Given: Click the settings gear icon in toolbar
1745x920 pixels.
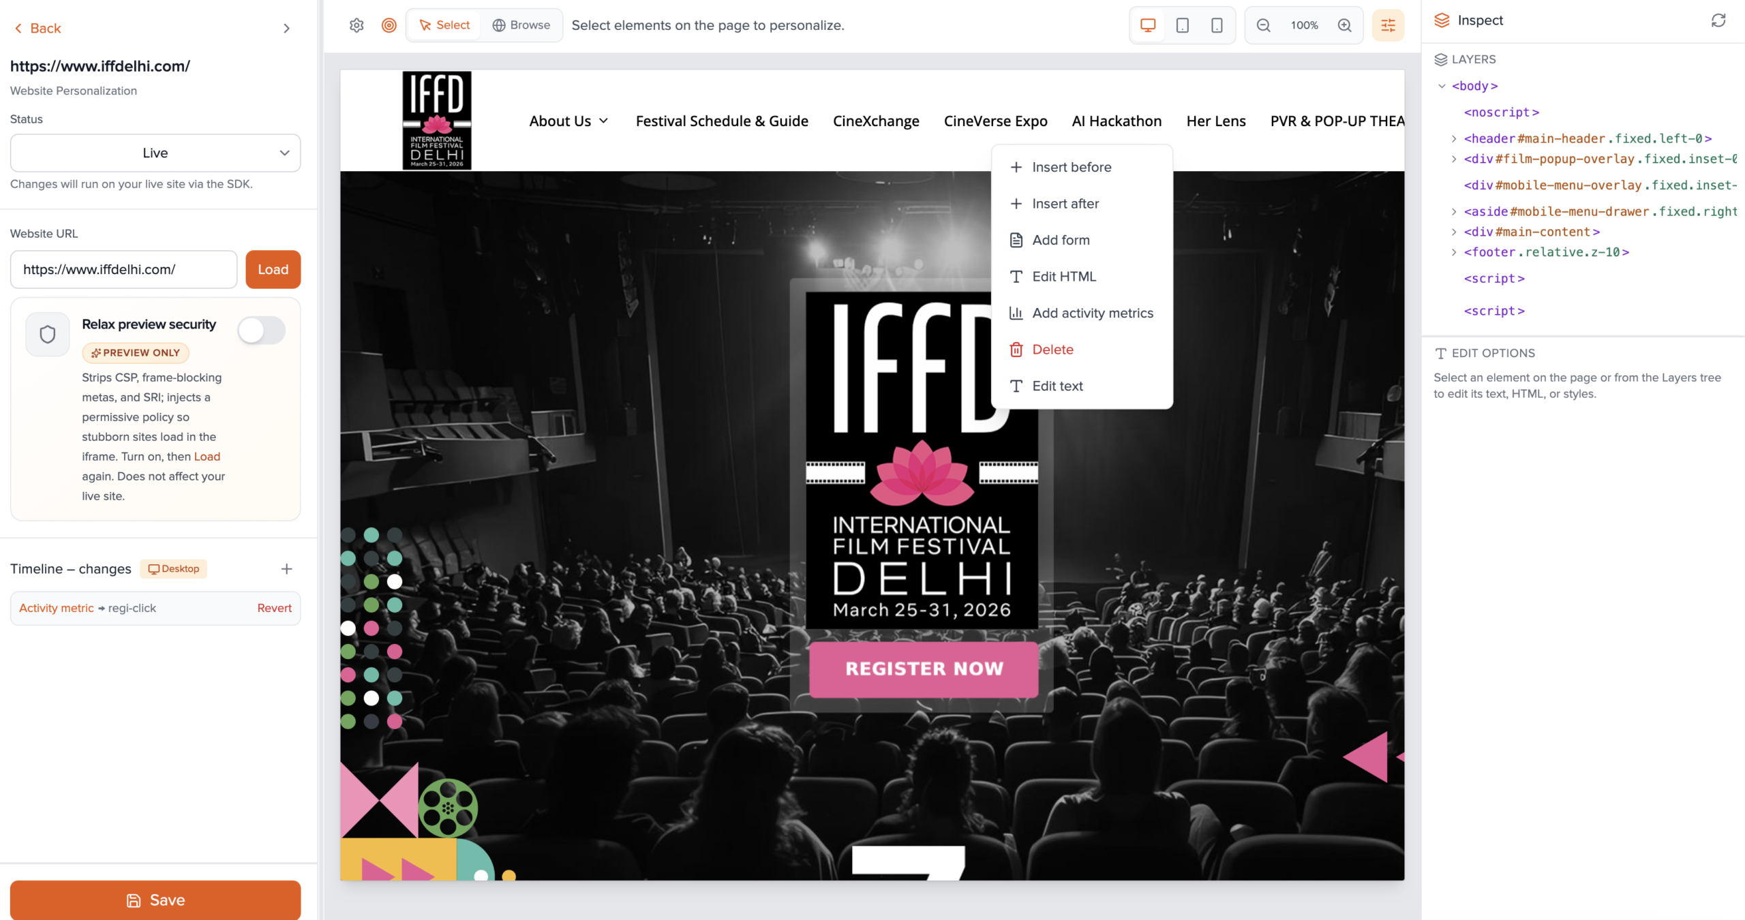Looking at the screenshot, I should point(356,25).
